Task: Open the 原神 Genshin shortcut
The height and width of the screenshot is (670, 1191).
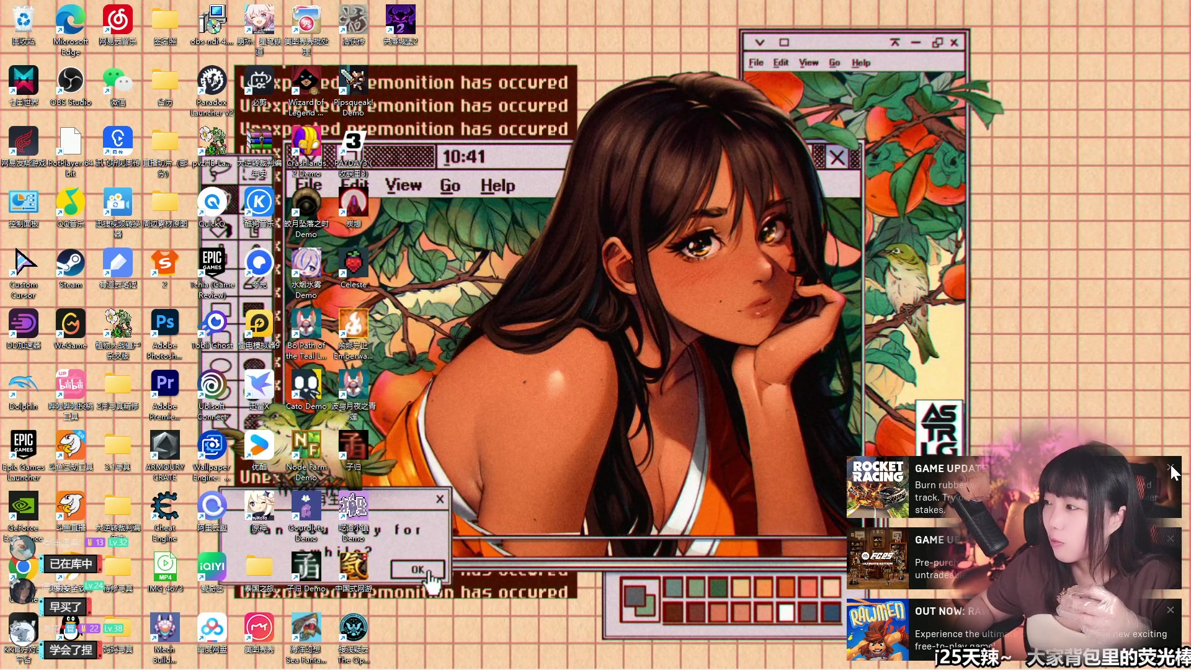Action: tap(259, 511)
